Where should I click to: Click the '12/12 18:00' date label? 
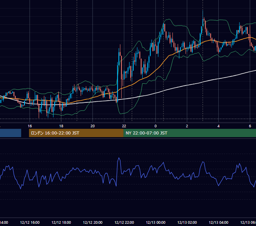click(61, 222)
